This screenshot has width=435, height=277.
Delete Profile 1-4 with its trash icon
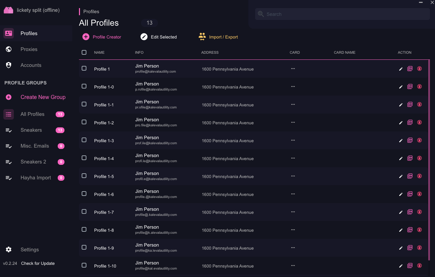coord(419,158)
